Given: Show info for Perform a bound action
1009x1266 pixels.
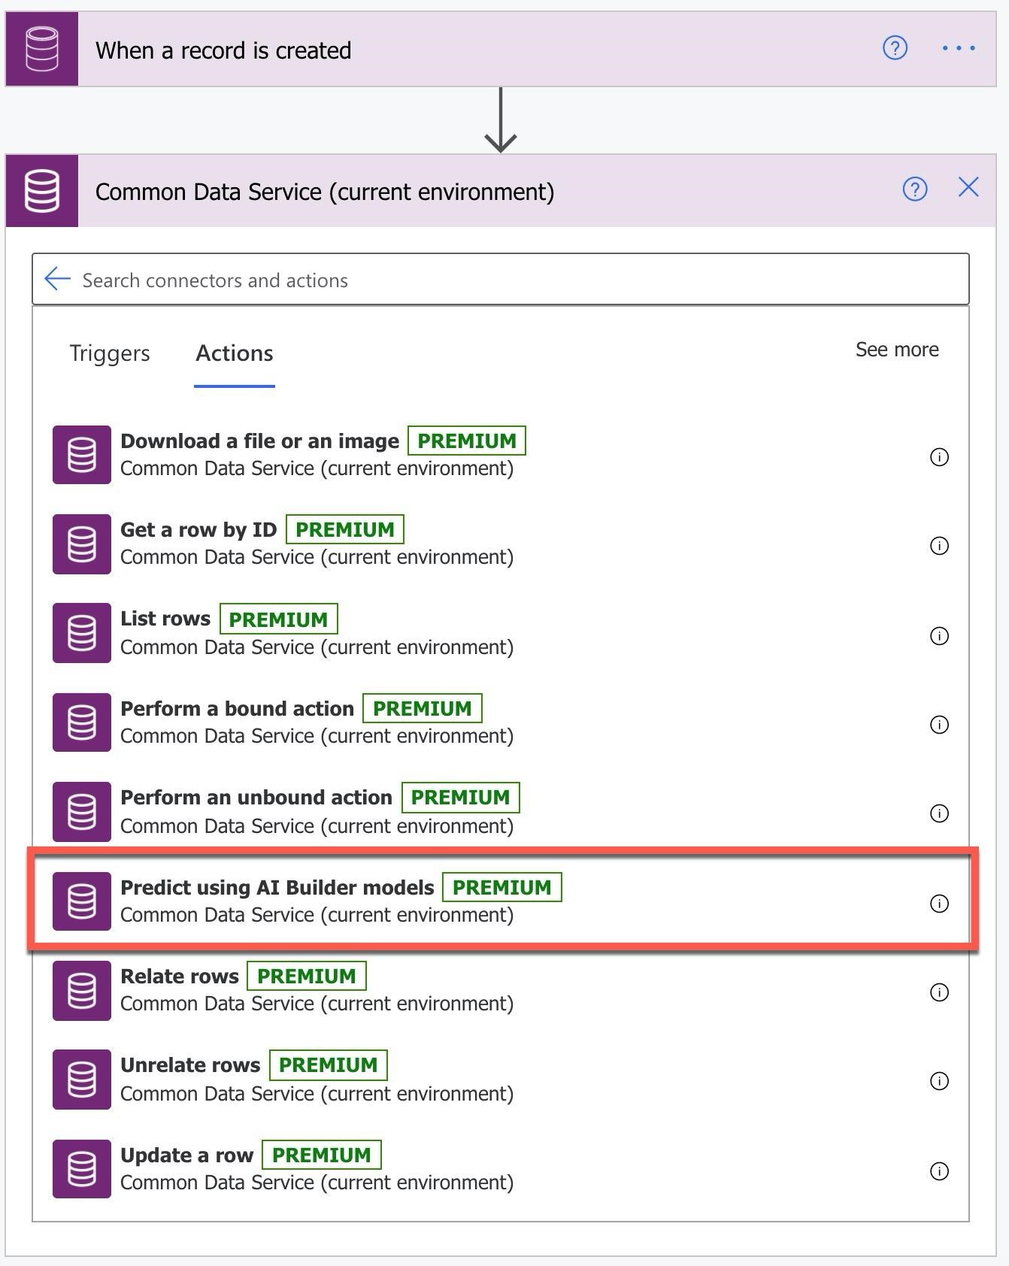Looking at the screenshot, I should (939, 725).
